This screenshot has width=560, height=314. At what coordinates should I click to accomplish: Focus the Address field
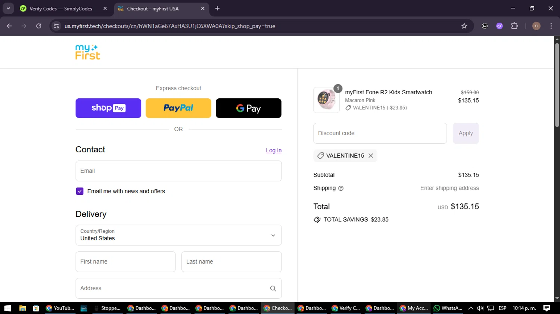(x=178, y=288)
